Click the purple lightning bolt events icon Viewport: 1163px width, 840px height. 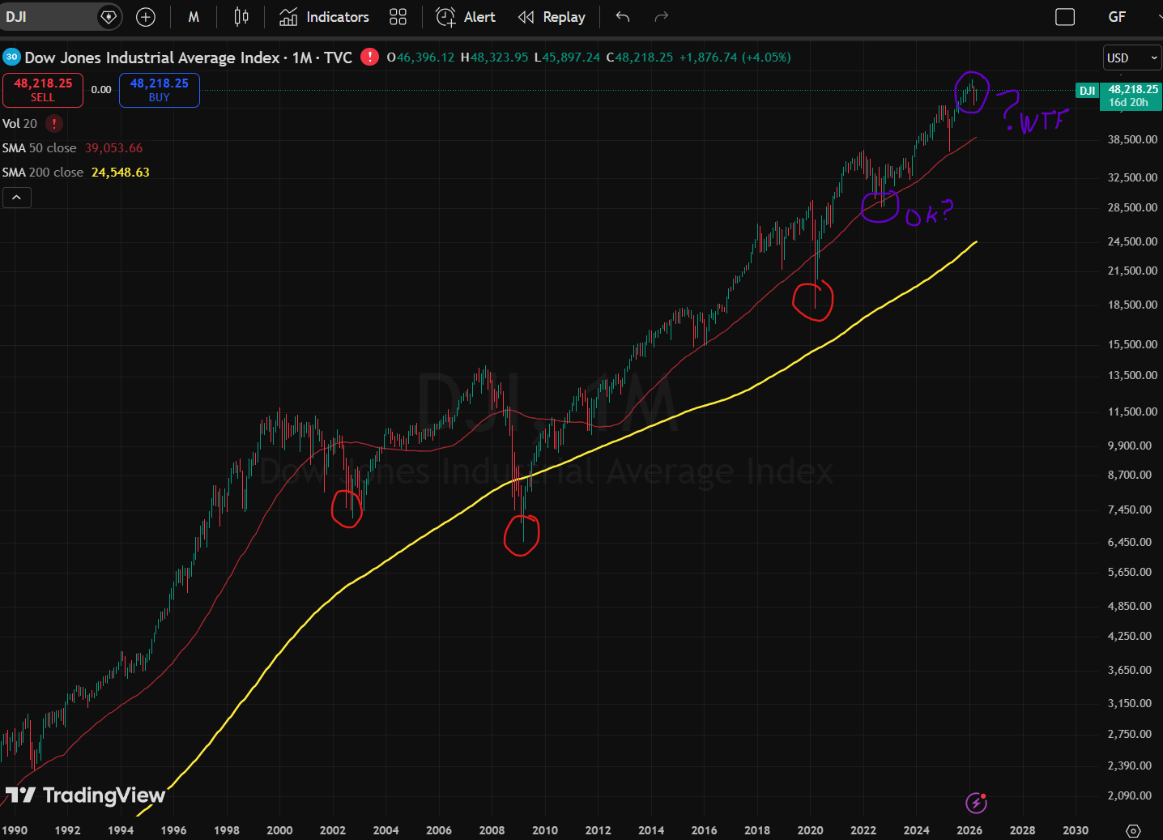[x=976, y=803]
